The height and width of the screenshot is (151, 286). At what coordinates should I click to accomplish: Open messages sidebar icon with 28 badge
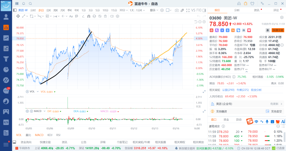click(x=6, y=91)
